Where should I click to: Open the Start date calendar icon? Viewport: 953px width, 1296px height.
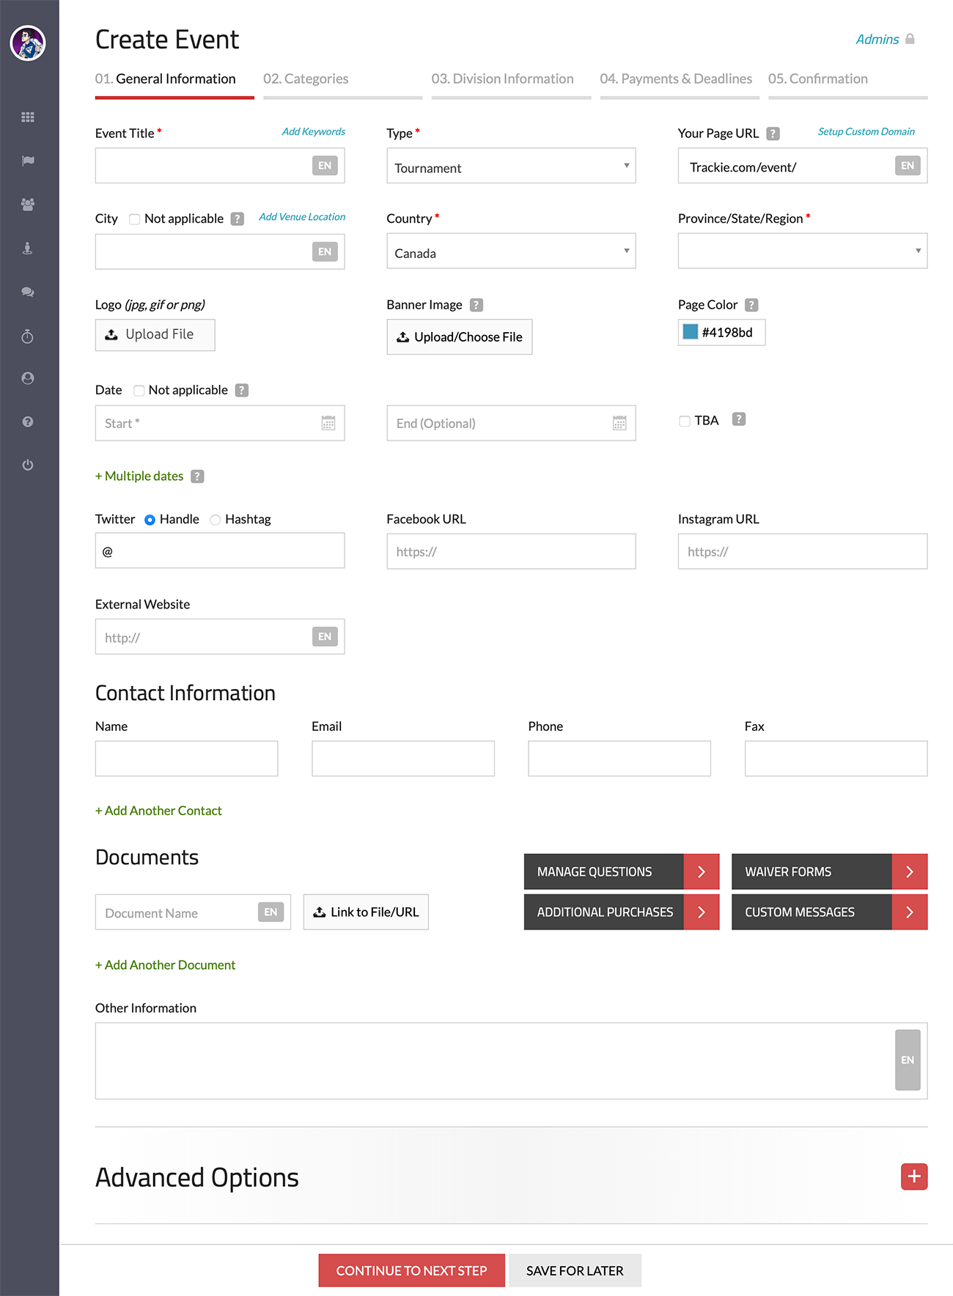click(328, 423)
